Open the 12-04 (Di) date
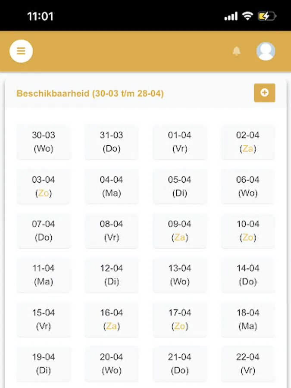Screen dimensions: 291x388 (111, 275)
